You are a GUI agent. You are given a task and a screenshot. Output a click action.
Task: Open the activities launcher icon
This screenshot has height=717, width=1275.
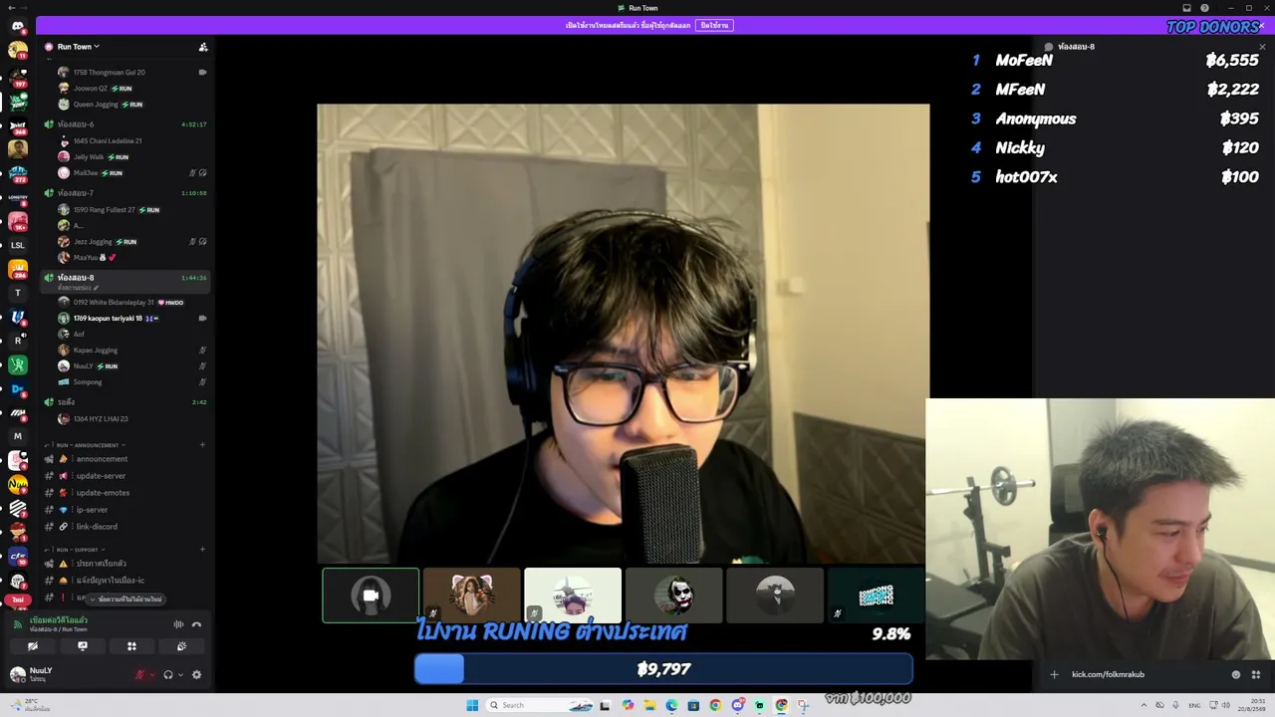pos(131,646)
